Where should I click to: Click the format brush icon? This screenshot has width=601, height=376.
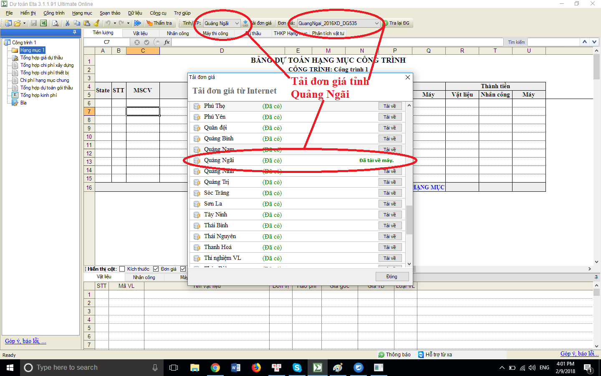tap(97, 23)
